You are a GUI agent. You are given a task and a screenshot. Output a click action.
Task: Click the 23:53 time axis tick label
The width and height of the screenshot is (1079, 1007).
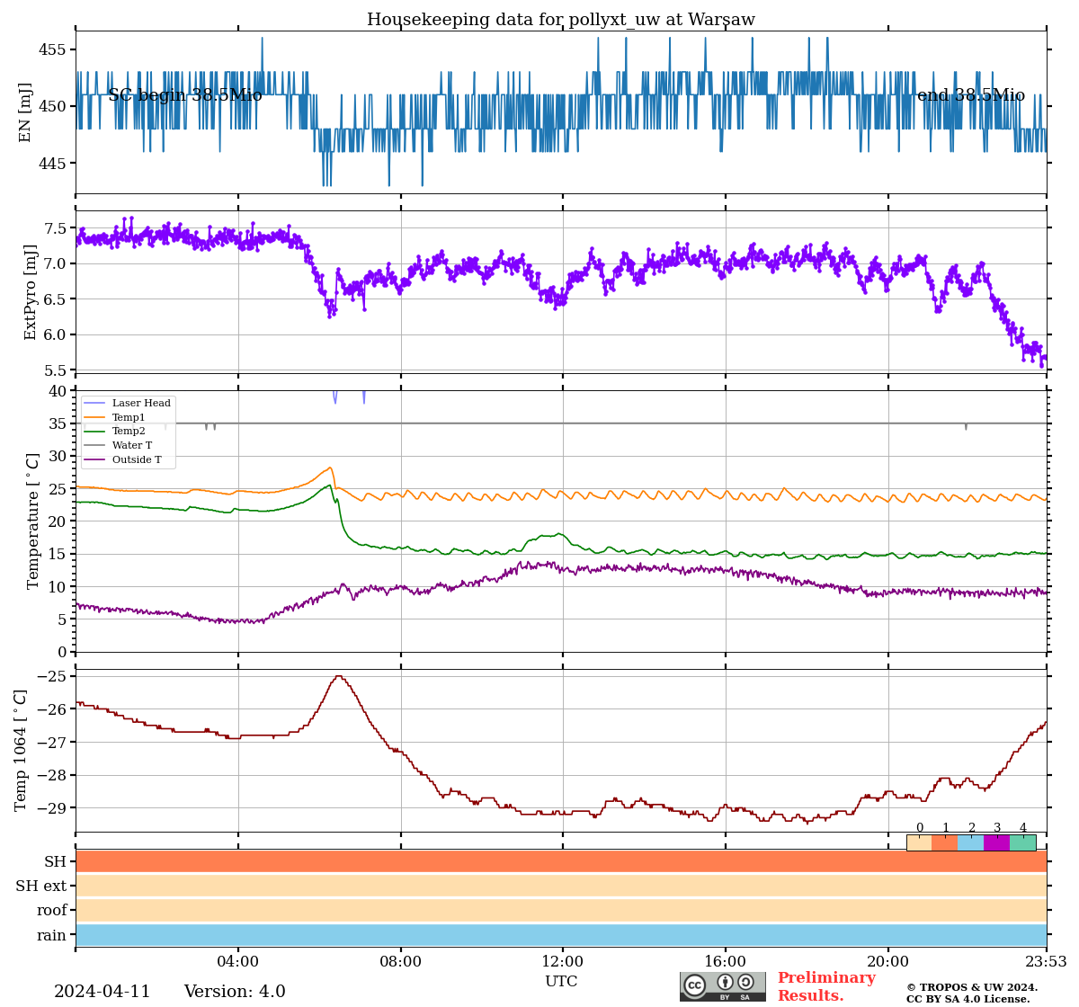coord(1047,962)
